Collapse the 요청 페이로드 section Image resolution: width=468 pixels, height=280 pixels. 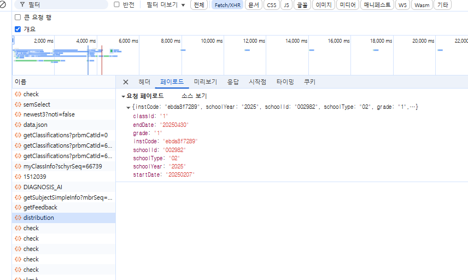pyautogui.click(x=124, y=96)
